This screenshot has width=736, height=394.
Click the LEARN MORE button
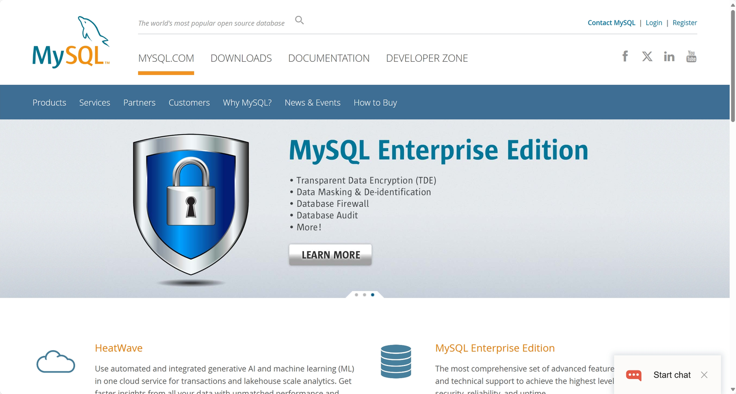(330, 254)
